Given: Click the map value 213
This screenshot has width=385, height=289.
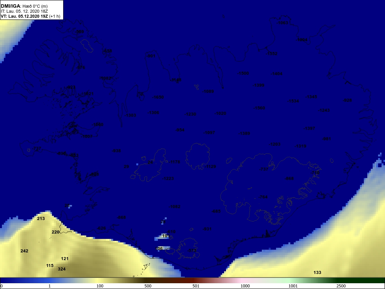Looking at the screenshot, I should [x=41, y=218].
